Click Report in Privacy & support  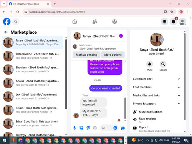click(x=157, y=129)
